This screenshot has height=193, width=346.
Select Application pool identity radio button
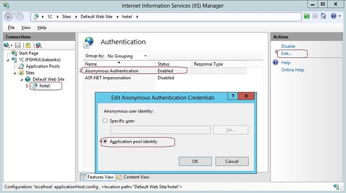pos(105,141)
